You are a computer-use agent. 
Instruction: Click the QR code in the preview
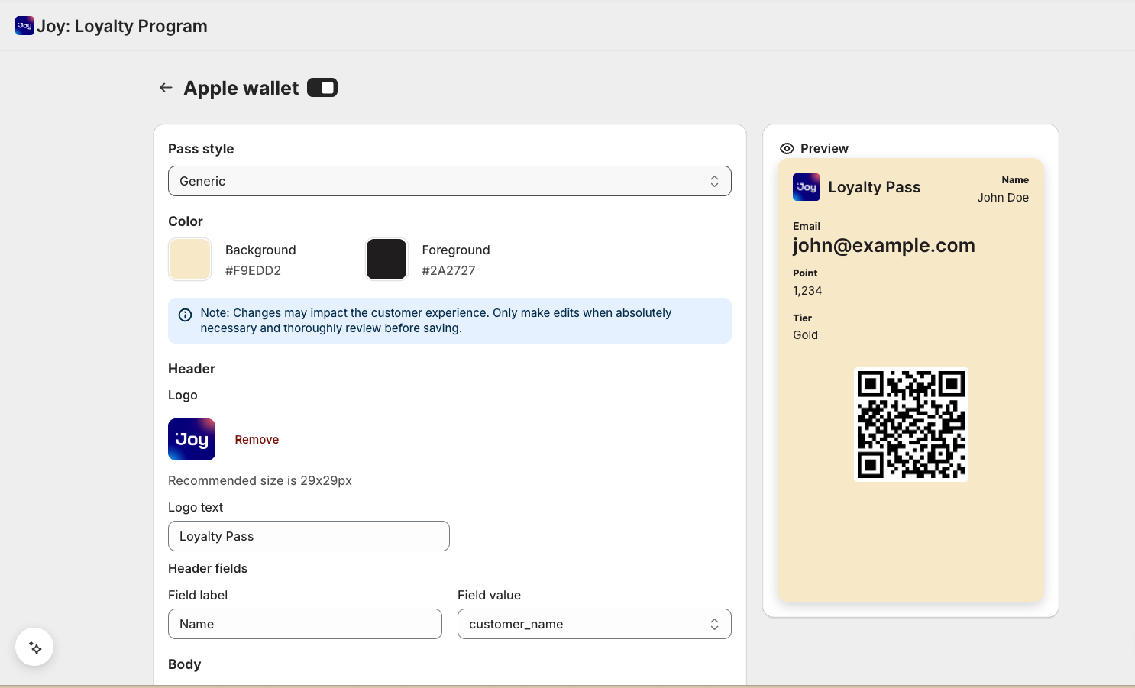coord(910,425)
